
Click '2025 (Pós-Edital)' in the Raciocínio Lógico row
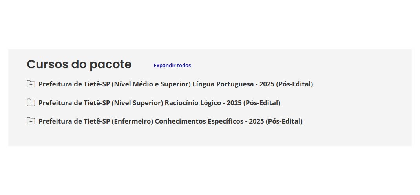pyautogui.click(x=254, y=103)
